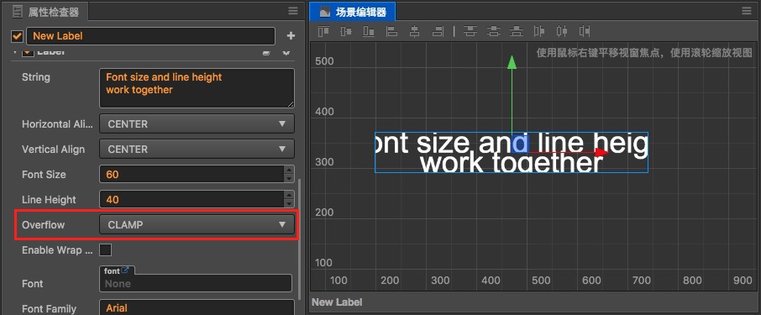Open the Horizontal Align dropdown
Screen dimensions: 761x315
pyautogui.click(x=197, y=123)
